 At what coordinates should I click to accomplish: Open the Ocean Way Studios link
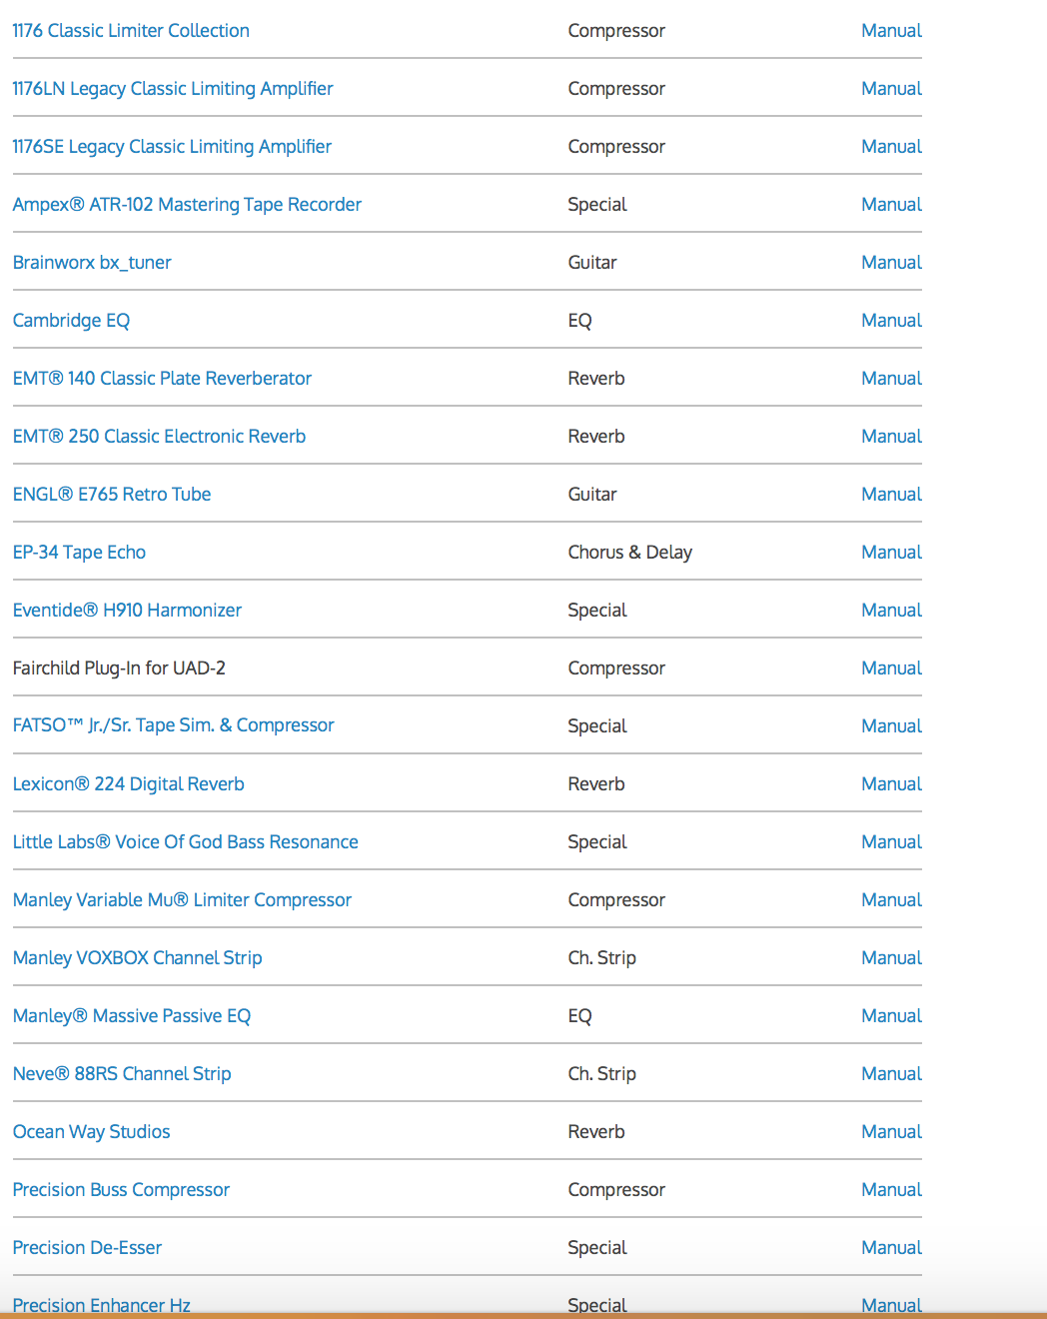(91, 1132)
